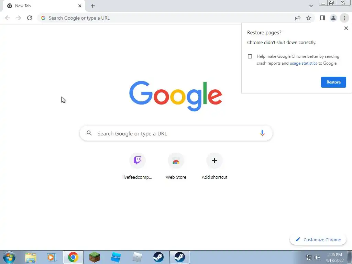Launch Windows Media Player from taskbar
Screen dimensions: 352x264
(x=52, y=257)
